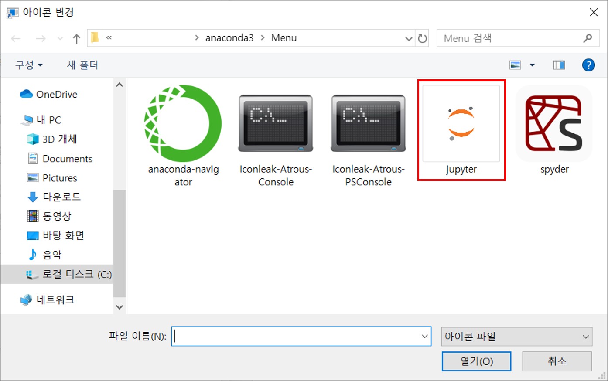
Task: Create a new folder with 새 폴더
Action: [82, 65]
